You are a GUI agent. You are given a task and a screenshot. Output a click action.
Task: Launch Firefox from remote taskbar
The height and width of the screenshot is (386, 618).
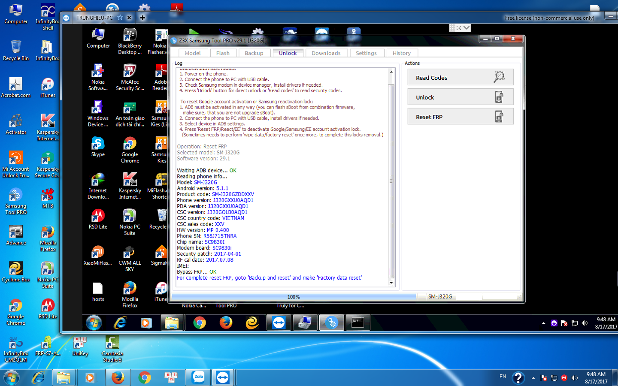click(226, 323)
